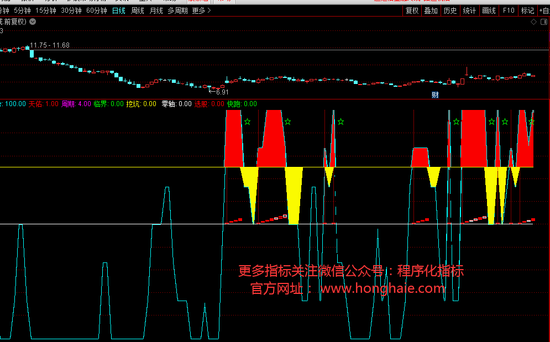
Task: Open the 历史 history button
Action: (450, 10)
